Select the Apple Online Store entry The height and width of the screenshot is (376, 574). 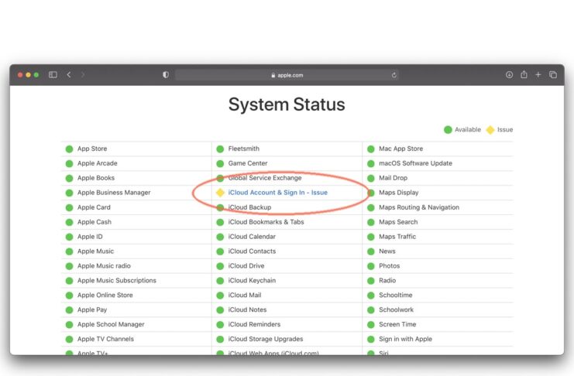coord(105,295)
